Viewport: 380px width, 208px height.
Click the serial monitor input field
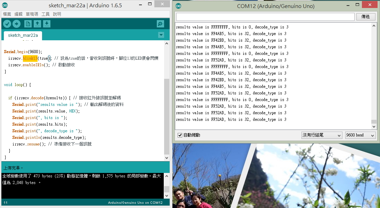point(265,17)
